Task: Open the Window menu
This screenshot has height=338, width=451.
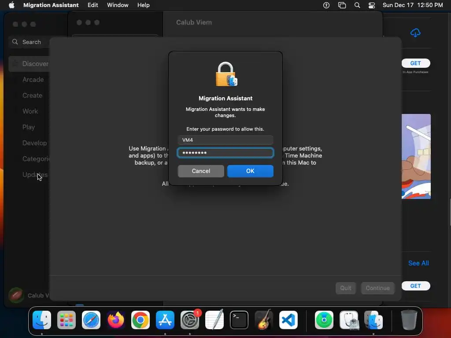Action: tap(118, 5)
